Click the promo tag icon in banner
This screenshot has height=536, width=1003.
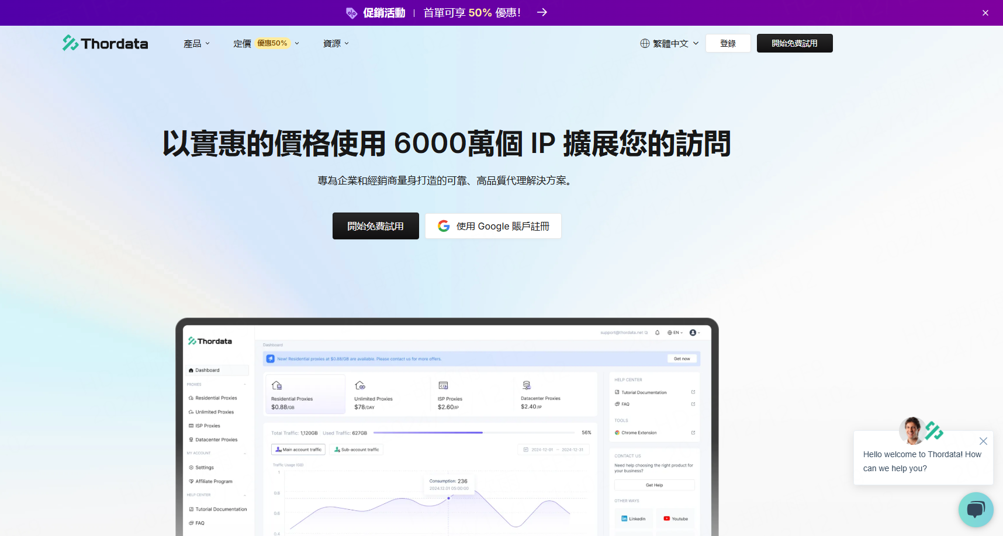coord(351,13)
